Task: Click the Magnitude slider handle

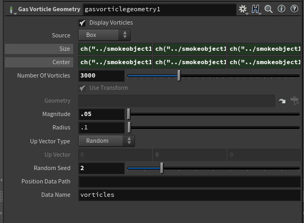Action: tap(129, 114)
